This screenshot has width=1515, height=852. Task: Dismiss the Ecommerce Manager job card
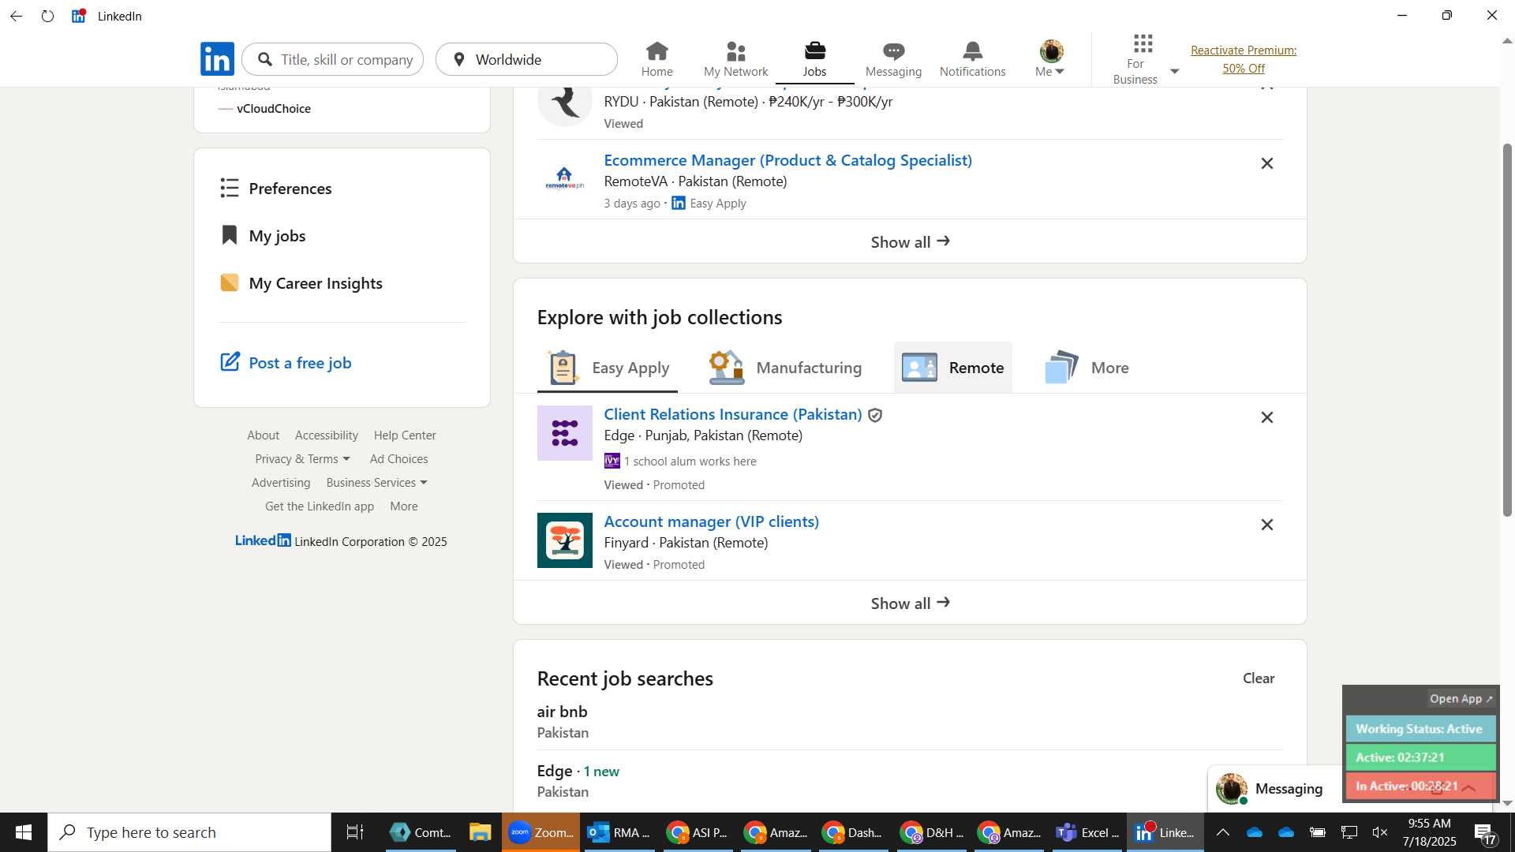coord(1266,163)
